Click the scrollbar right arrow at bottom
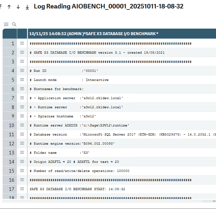The width and height of the screenshot is (216, 209). coord(213,201)
